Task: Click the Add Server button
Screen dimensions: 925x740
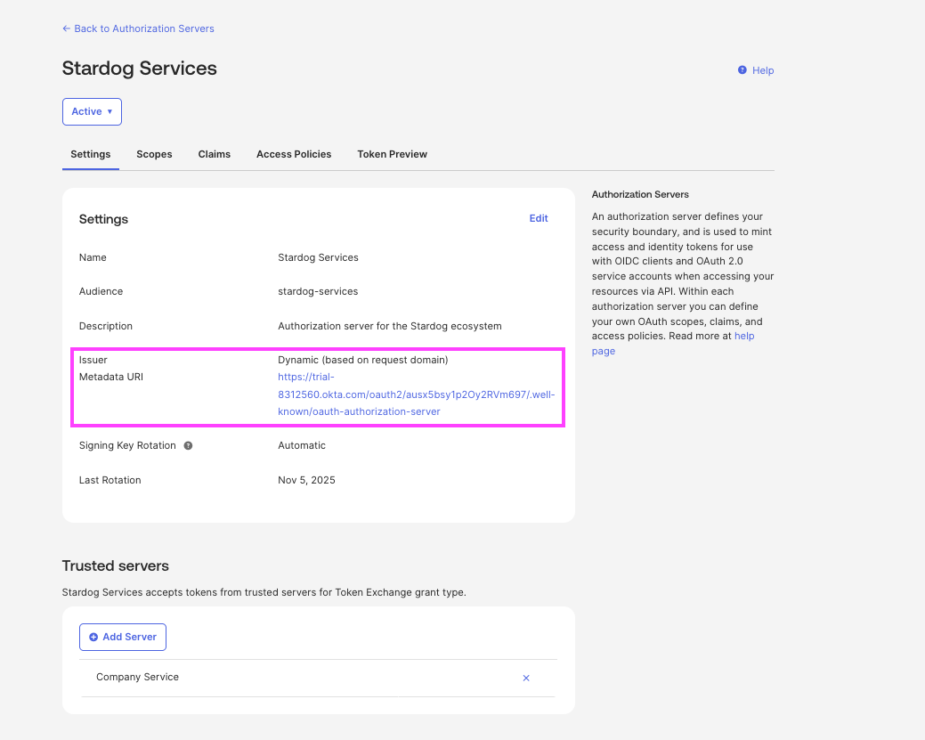Action: [x=123, y=638]
